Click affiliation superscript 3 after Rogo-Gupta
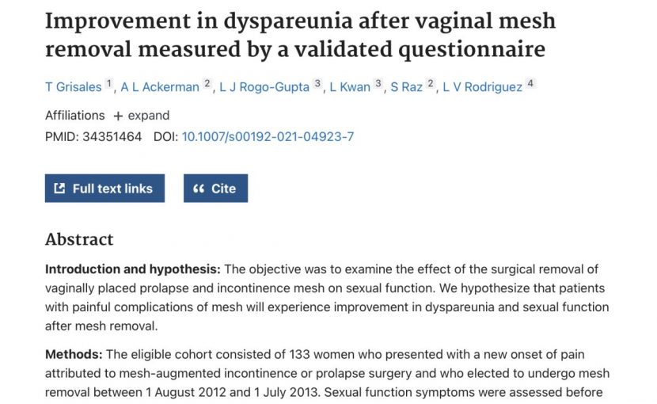This screenshot has width=657, height=404. (x=317, y=83)
